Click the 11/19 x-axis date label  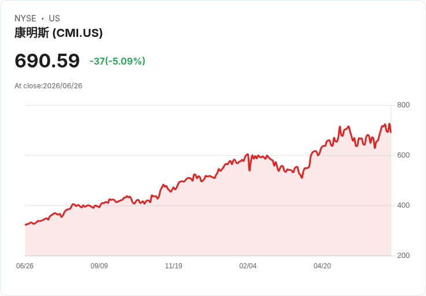pos(174,266)
